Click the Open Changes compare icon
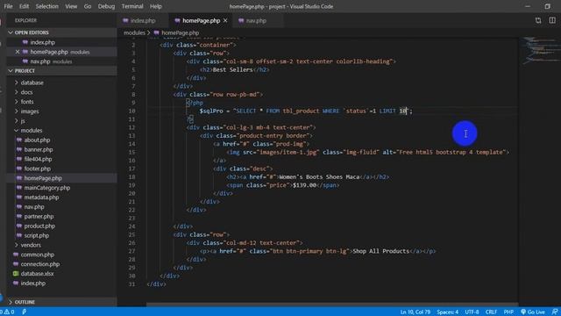561x316 pixels. [x=538, y=20]
